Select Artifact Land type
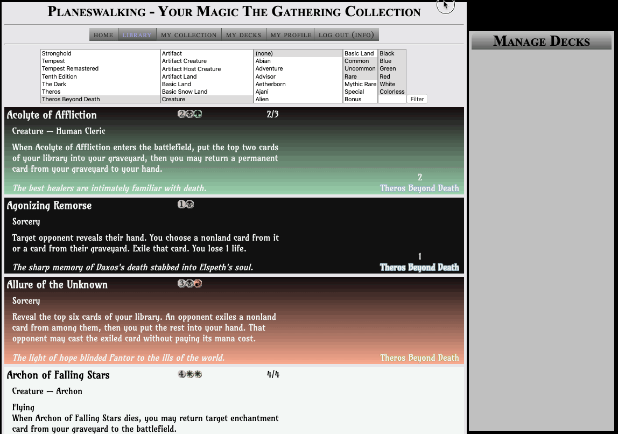The image size is (618, 434). click(207, 76)
